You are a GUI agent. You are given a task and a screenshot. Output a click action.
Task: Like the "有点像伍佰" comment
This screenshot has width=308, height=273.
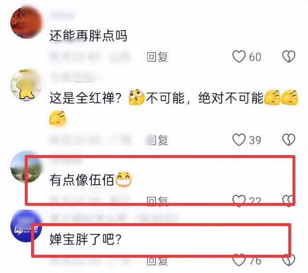[x=239, y=201]
